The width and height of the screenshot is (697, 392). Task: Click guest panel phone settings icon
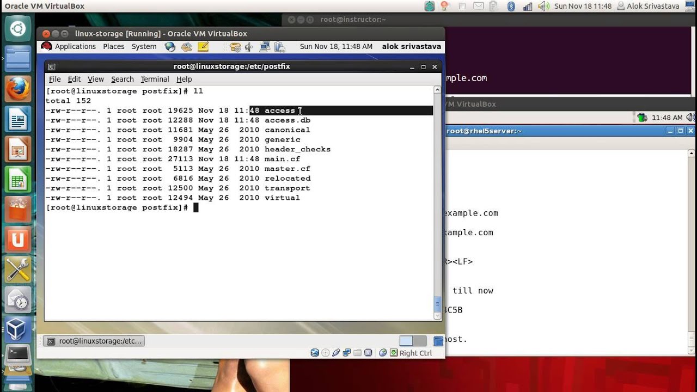coord(235,47)
